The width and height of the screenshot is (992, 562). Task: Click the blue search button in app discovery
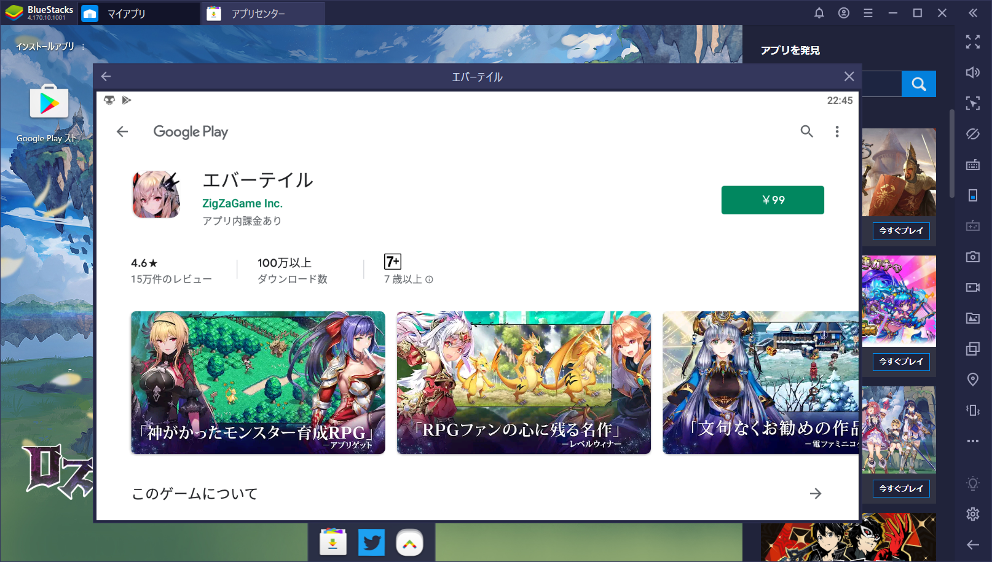coord(919,84)
